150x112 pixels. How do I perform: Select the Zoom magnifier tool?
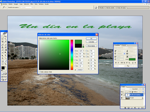pos(5,64)
